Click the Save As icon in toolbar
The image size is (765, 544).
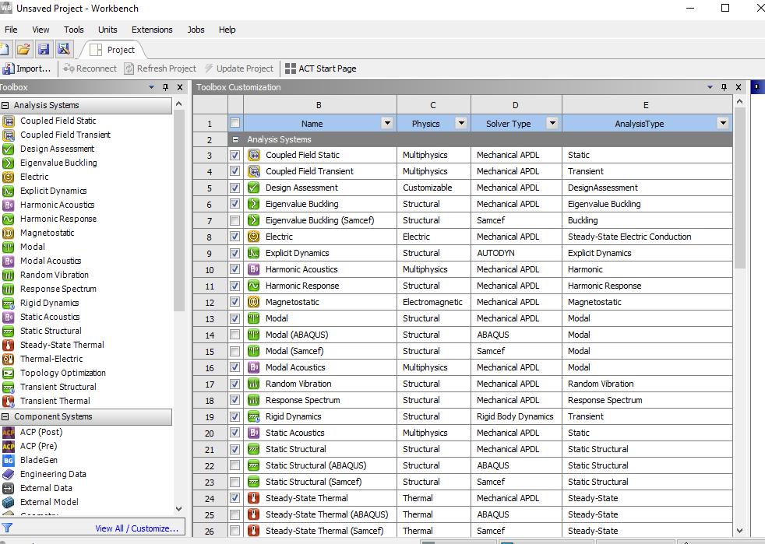coord(63,49)
